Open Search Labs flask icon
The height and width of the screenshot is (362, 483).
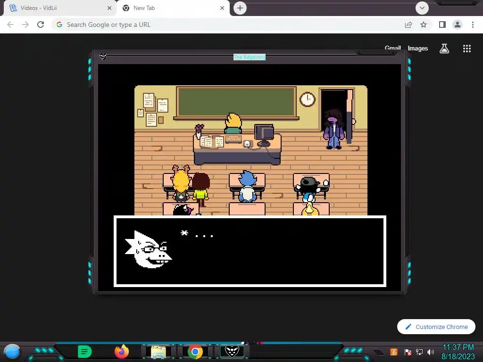coord(444,49)
